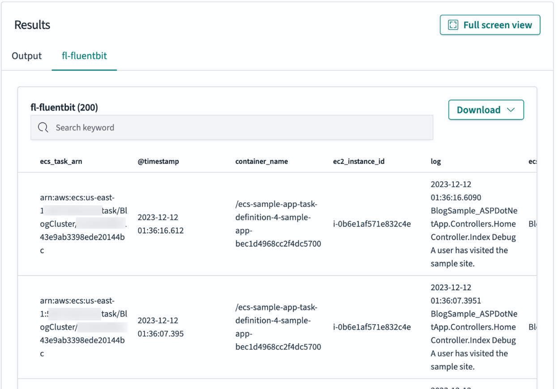Click the container_name column header

pyautogui.click(x=261, y=162)
